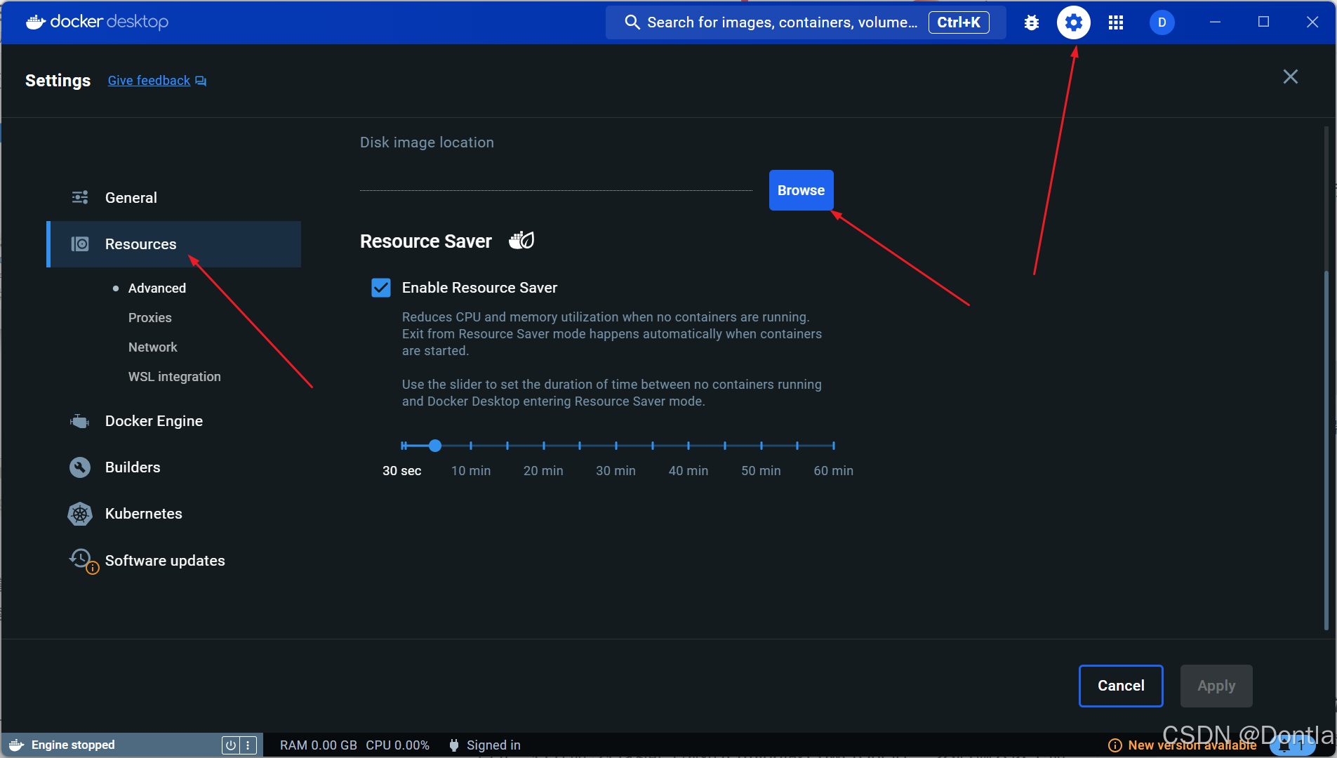The width and height of the screenshot is (1337, 758).
Task: Select the Proxies sub-item
Action: (149, 318)
